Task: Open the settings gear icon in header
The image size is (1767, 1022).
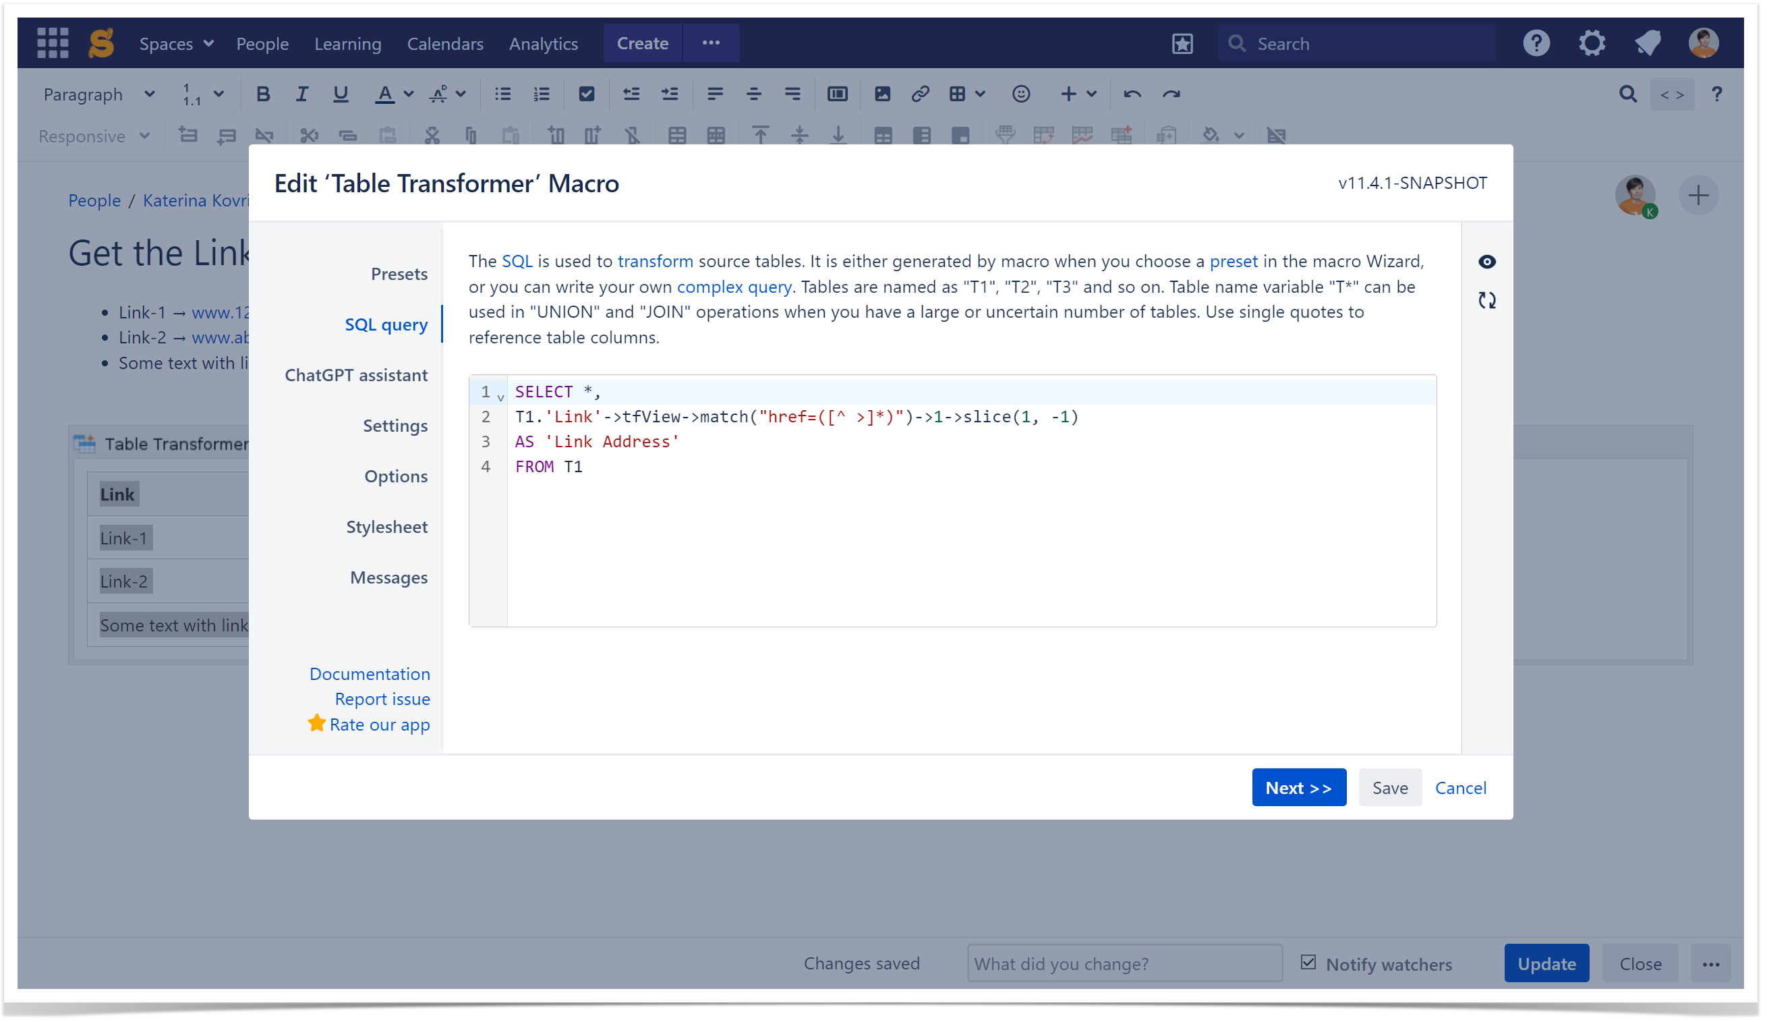Action: pos(1592,43)
